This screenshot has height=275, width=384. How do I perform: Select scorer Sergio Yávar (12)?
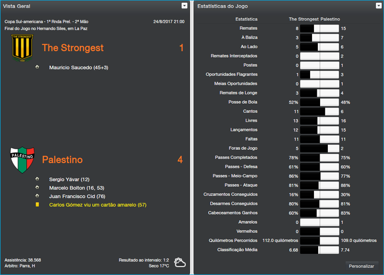point(69,179)
